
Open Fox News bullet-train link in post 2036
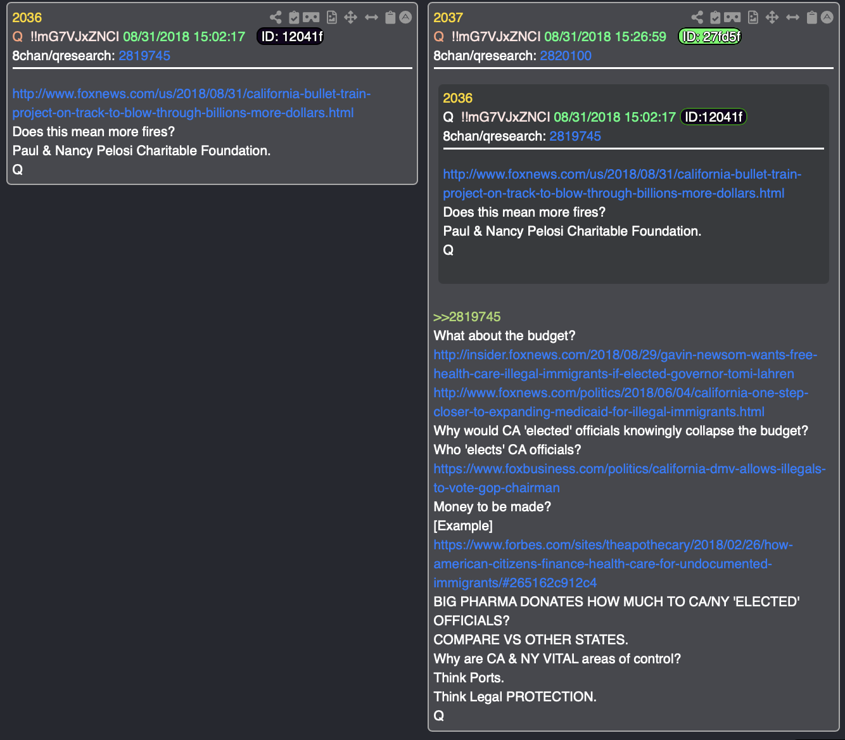click(191, 103)
